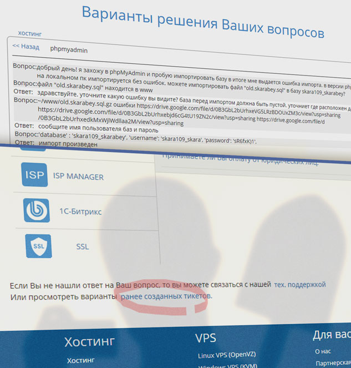
Task: Click the phpmyadmin ticket title
Action: click(x=69, y=49)
